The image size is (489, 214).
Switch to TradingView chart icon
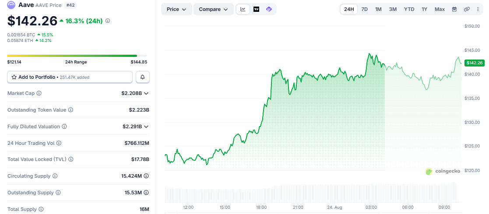pos(257,9)
